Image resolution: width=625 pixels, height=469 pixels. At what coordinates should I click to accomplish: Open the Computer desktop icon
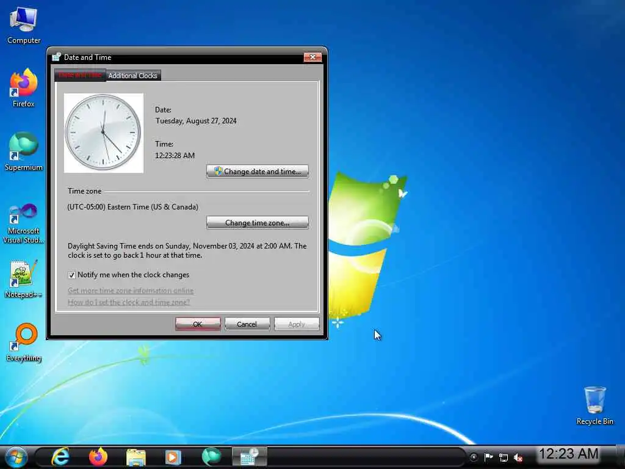pos(24,24)
